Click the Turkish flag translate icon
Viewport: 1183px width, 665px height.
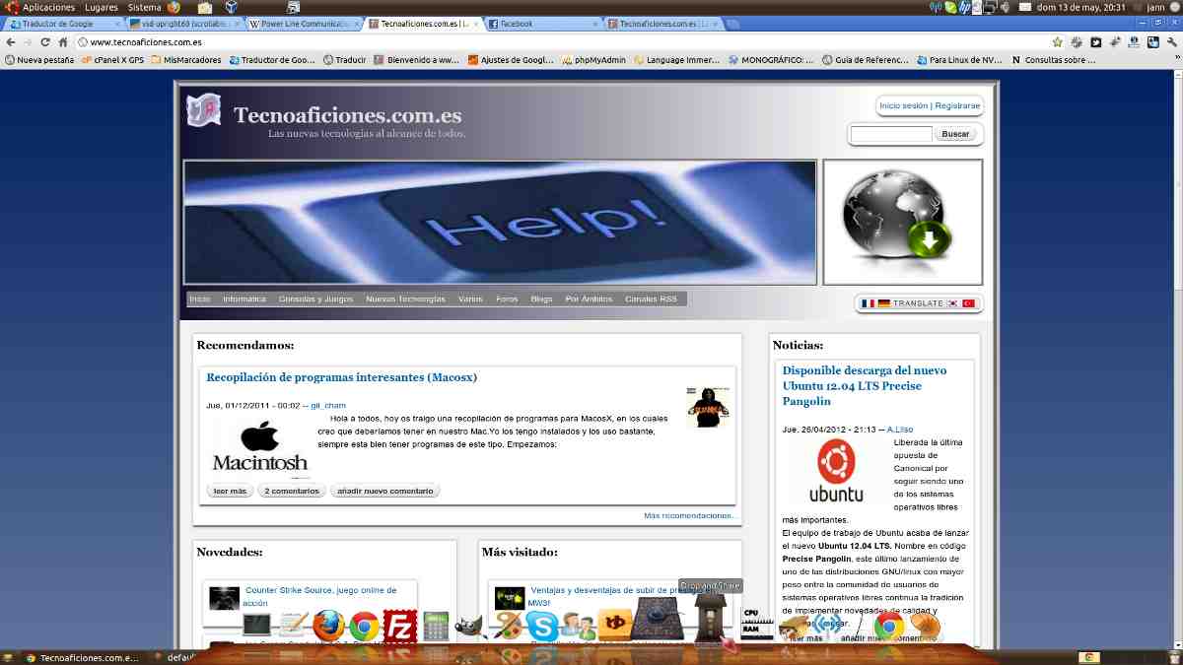968,303
